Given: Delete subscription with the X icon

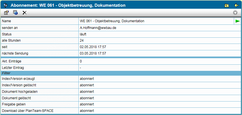Looking at the screenshot, I should (x=24, y=13).
